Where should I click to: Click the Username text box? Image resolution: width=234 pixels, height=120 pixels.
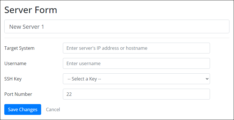click(x=136, y=63)
